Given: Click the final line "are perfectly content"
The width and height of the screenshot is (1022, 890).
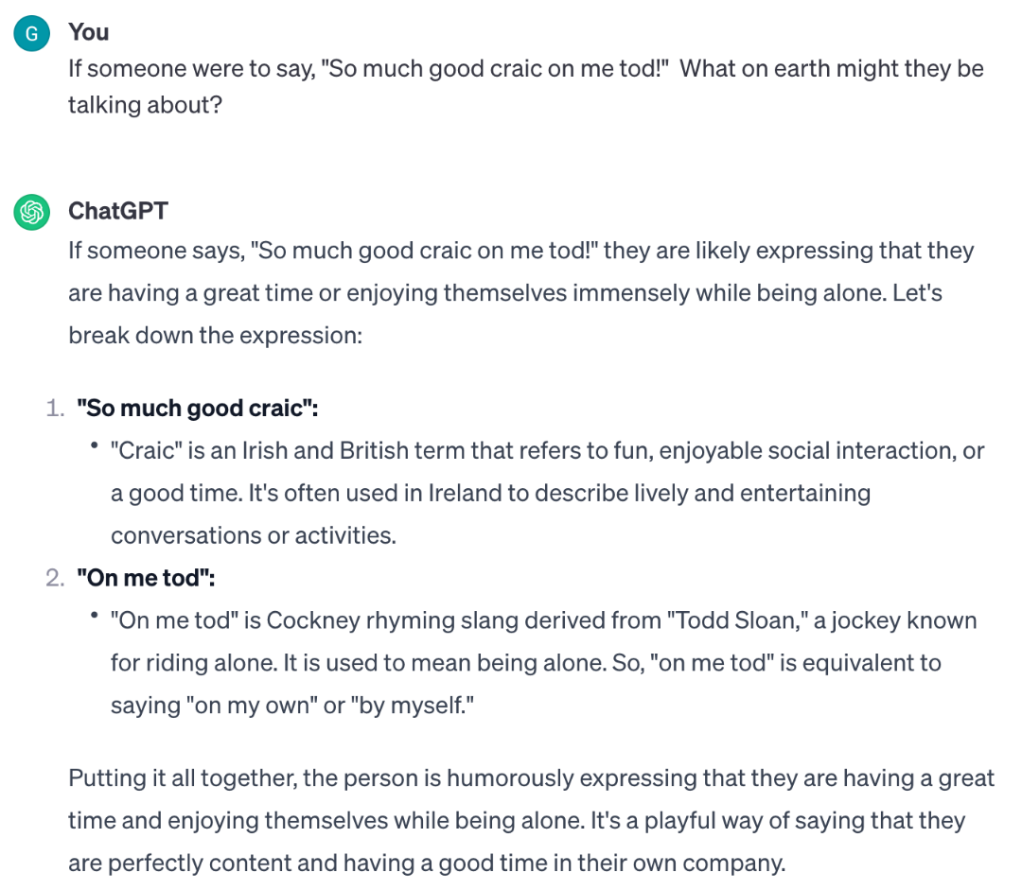Looking at the screenshot, I should pyautogui.click(x=427, y=864).
